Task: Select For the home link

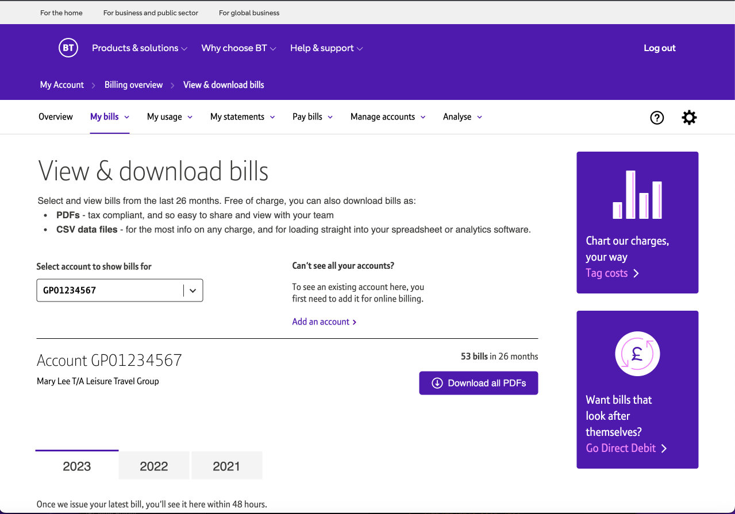Action: [x=61, y=13]
